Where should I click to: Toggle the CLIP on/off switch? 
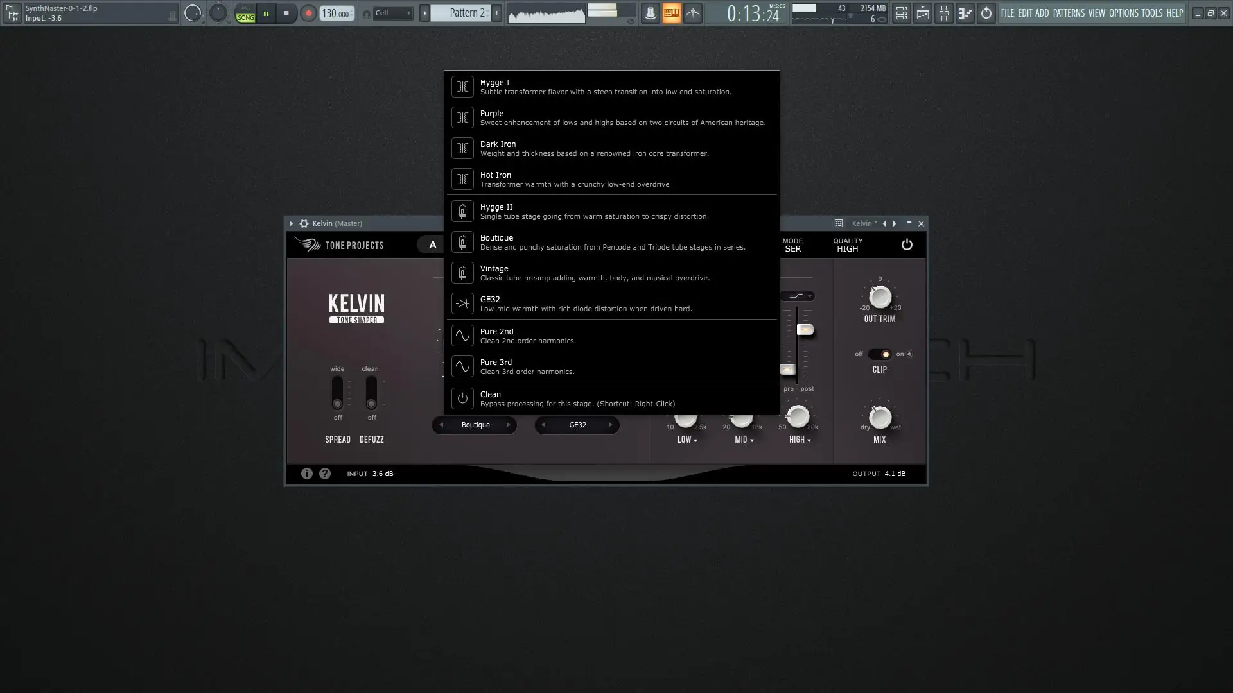tap(879, 354)
